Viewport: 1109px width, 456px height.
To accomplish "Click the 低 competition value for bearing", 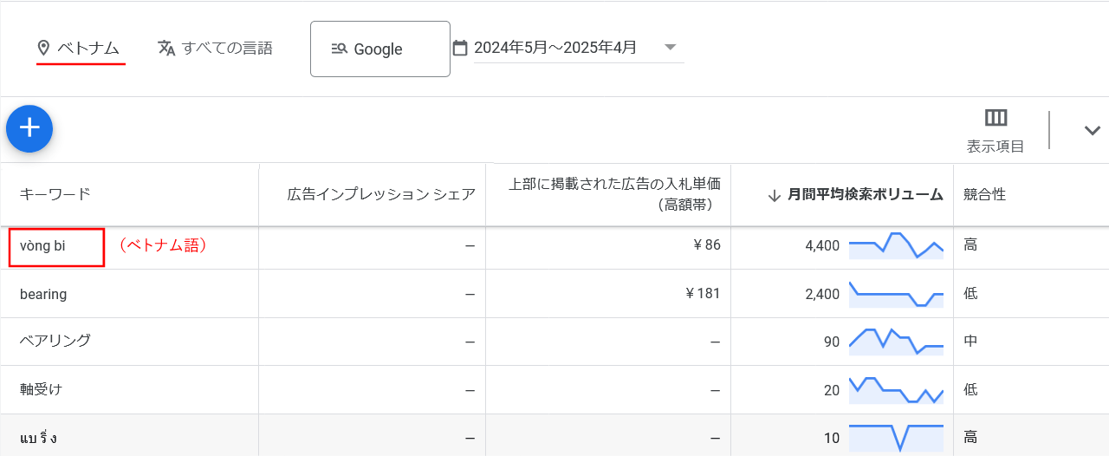I will pyautogui.click(x=970, y=293).
